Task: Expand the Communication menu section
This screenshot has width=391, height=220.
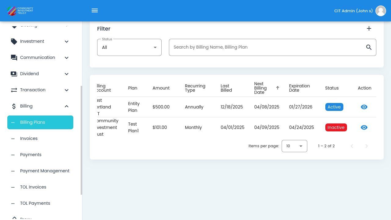Action: 67,58
